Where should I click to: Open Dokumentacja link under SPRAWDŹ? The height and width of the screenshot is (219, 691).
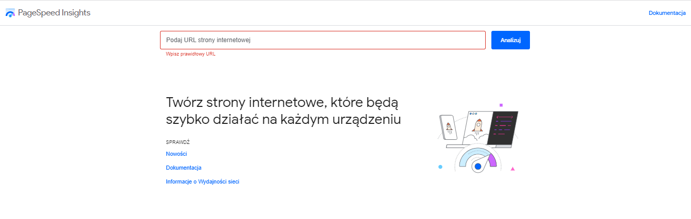(184, 168)
